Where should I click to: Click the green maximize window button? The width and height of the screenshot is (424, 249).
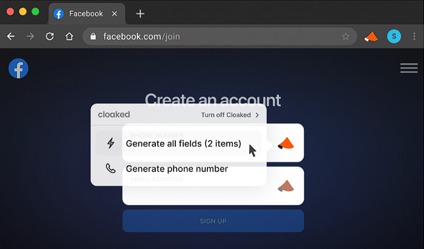coord(35,12)
